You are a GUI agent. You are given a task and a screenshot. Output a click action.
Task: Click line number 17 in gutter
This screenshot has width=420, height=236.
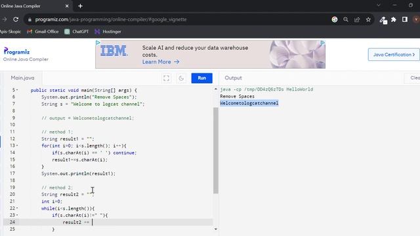coord(12,173)
